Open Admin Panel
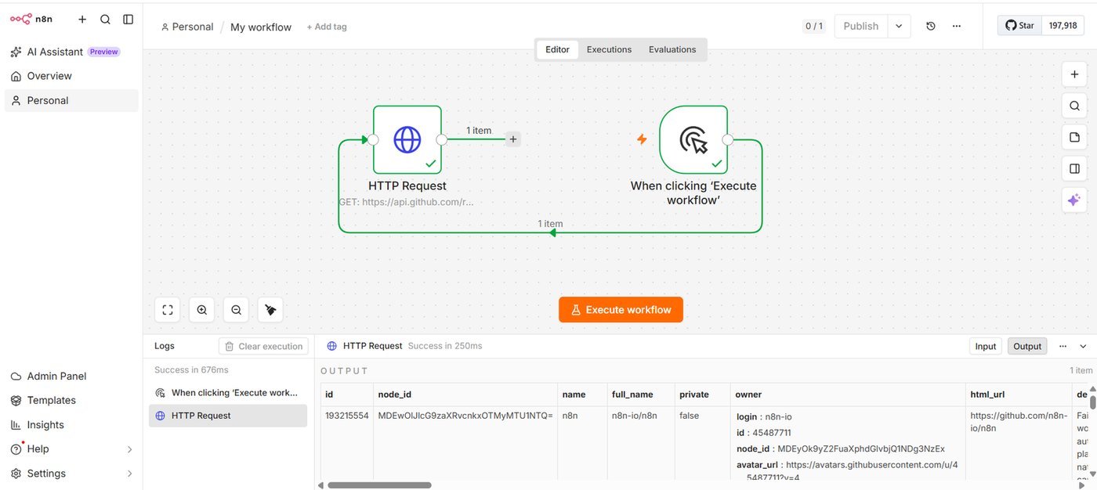This screenshot has height=490, width=1097. 71,376
